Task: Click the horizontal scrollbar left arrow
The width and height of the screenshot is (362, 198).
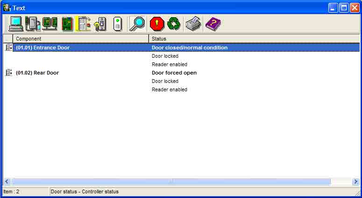Action: (x=7, y=181)
